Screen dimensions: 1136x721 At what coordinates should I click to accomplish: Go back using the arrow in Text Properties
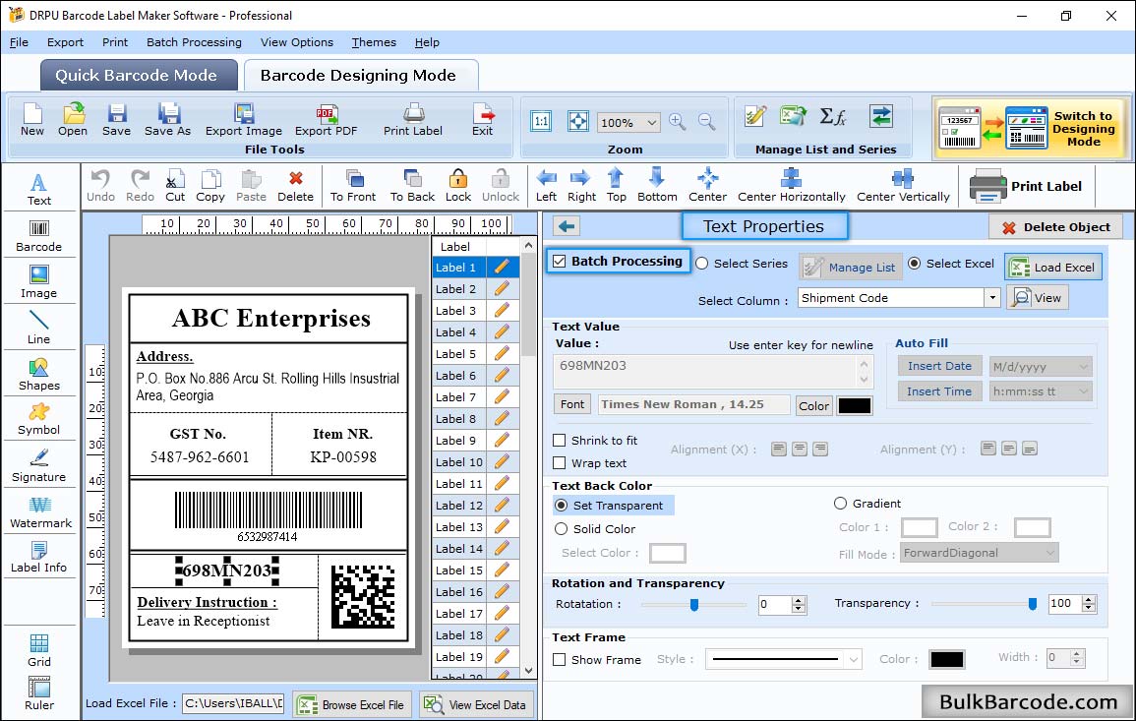click(567, 226)
